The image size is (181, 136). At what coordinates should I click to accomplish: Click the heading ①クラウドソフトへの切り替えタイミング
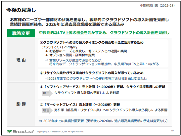(92, 42)
